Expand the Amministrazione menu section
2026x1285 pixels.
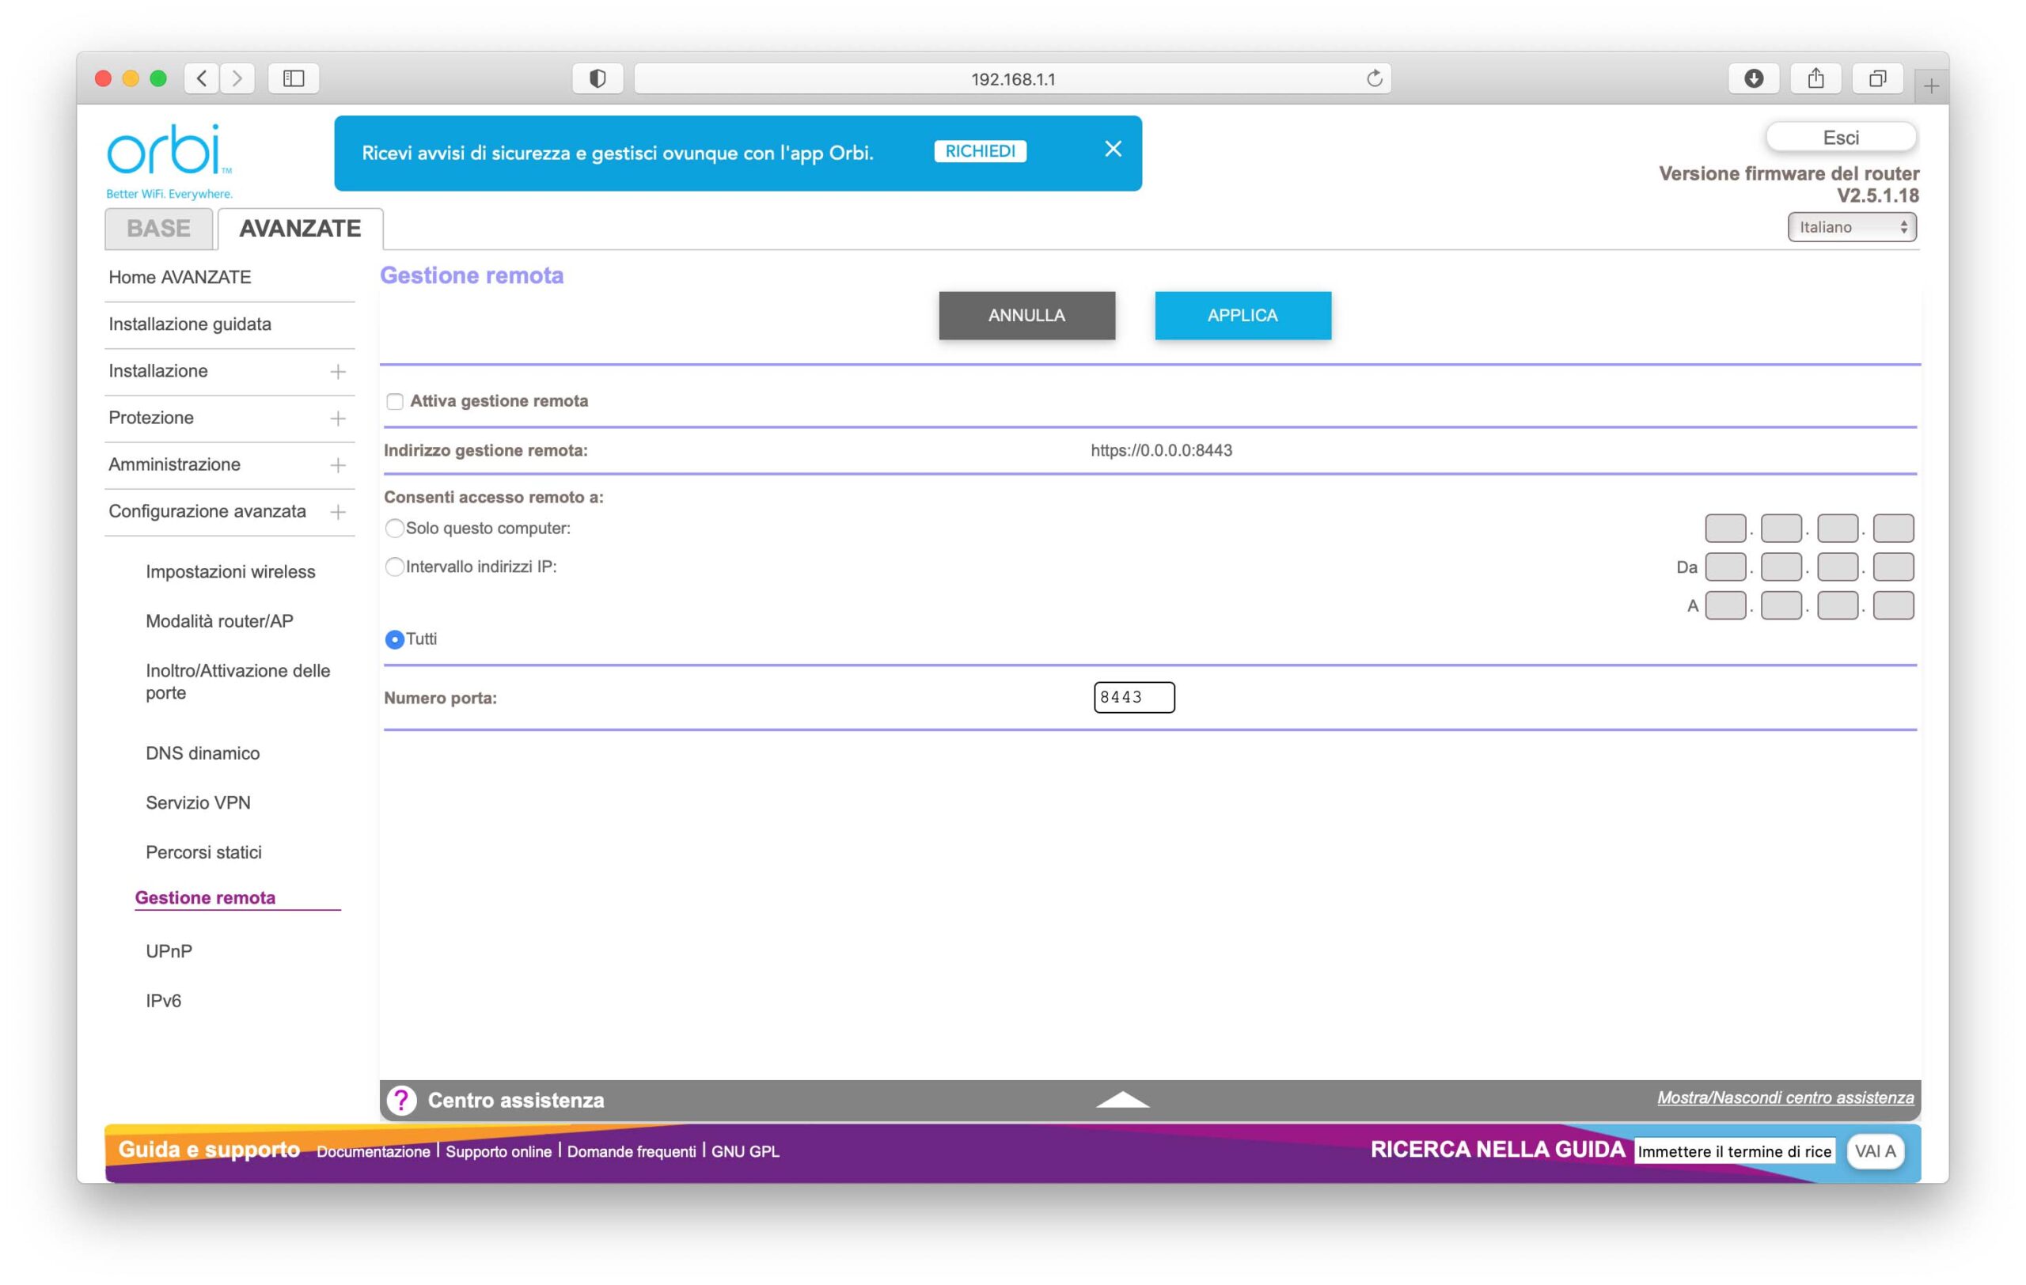tap(337, 465)
